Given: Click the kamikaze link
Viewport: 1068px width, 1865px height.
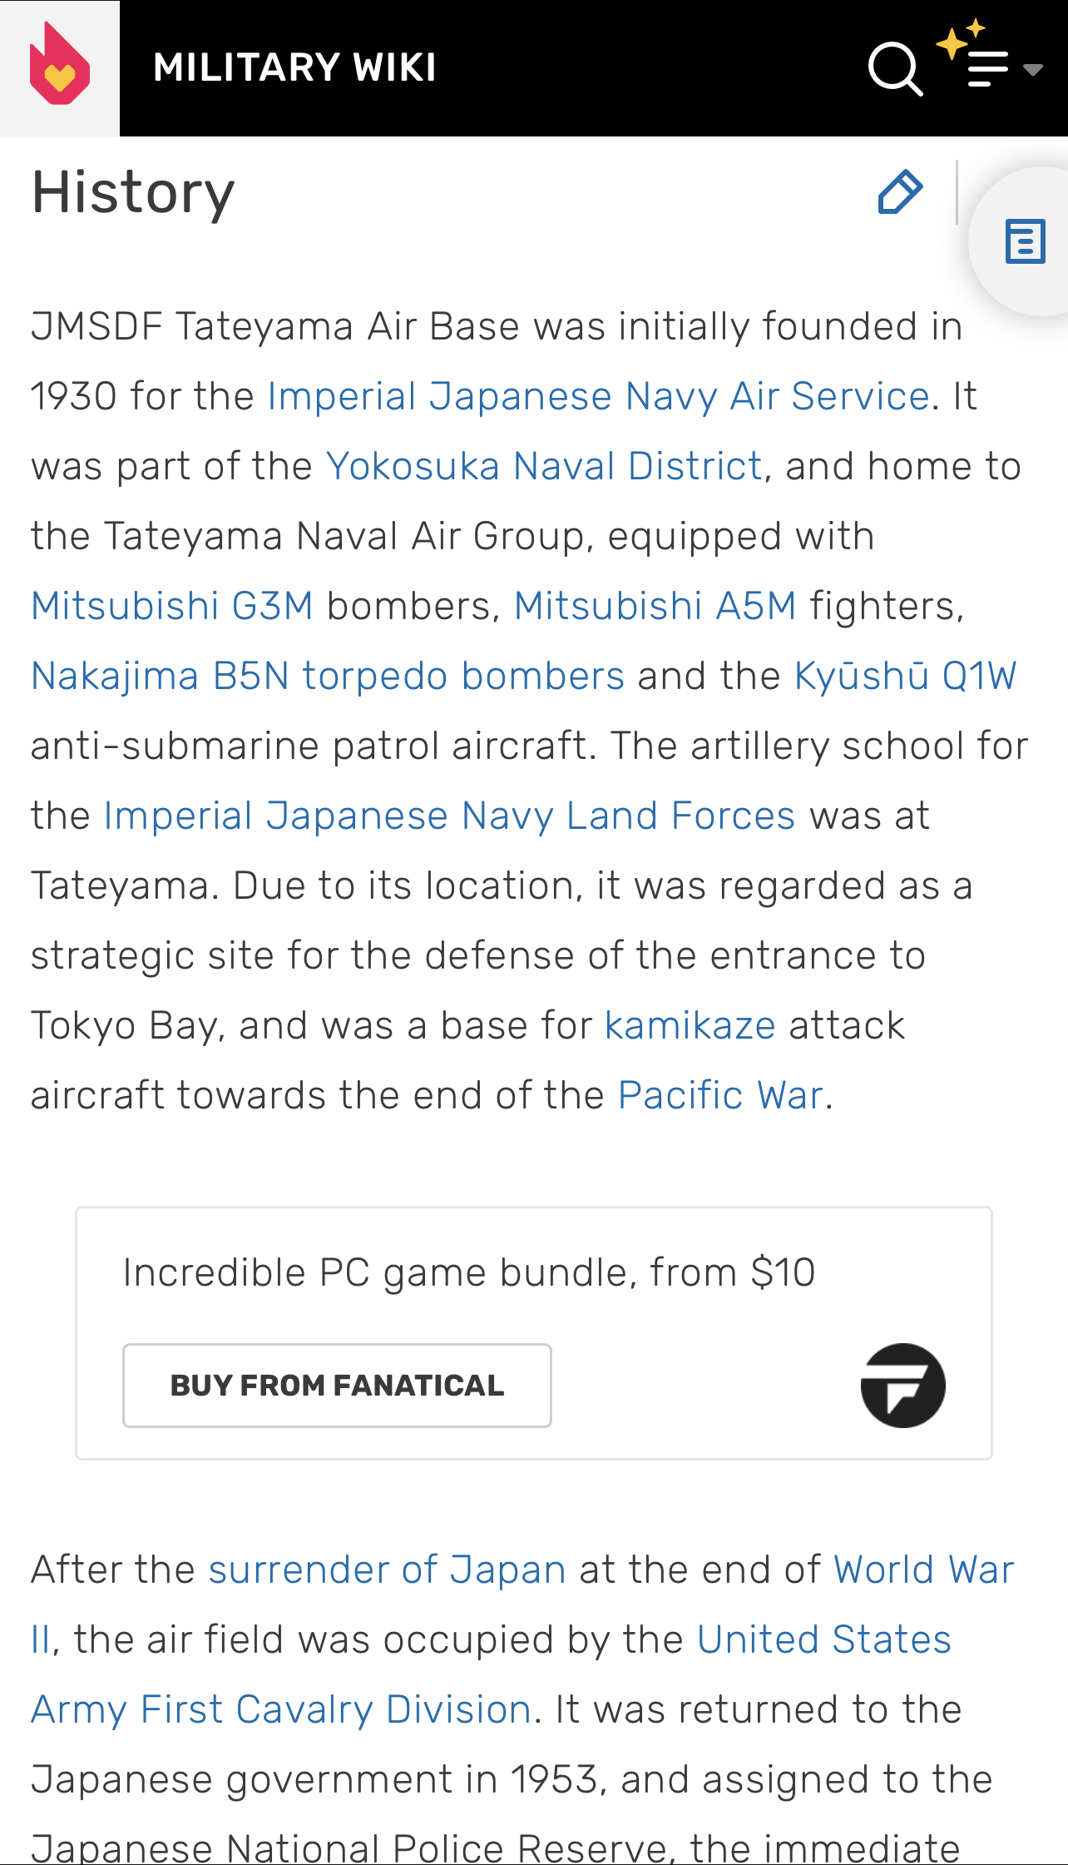Looking at the screenshot, I should 690,1026.
